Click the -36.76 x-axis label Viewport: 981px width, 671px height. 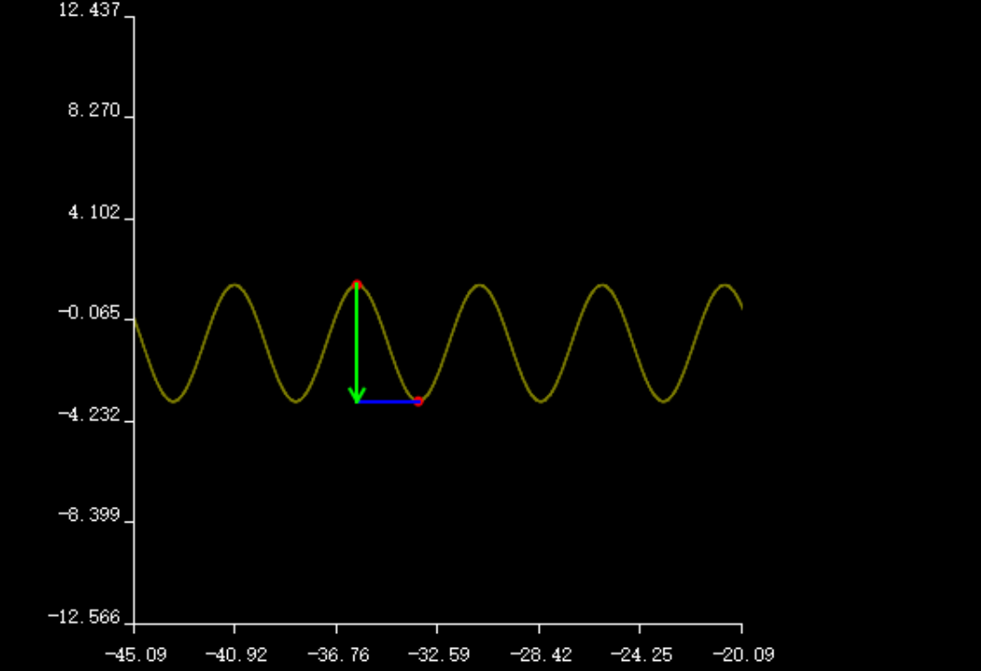pos(338,654)
